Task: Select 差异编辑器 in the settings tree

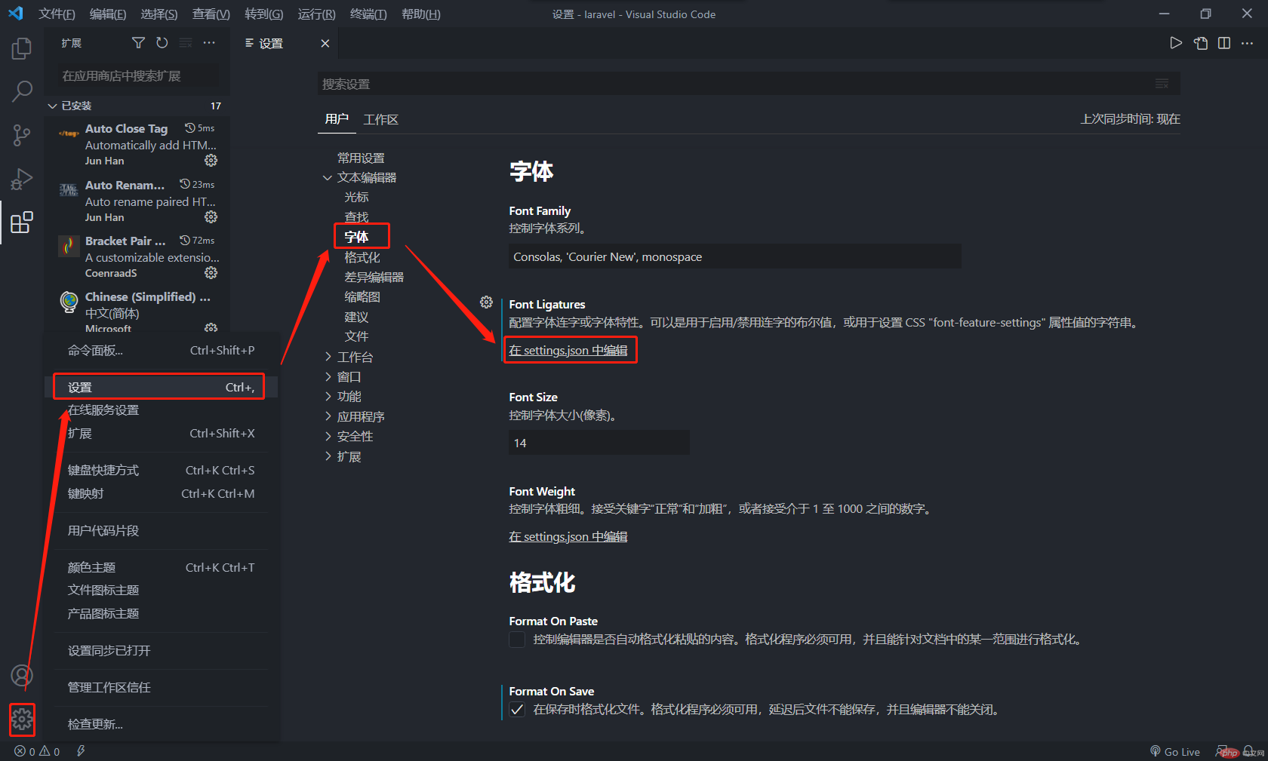Action: (x=374, y=278)
